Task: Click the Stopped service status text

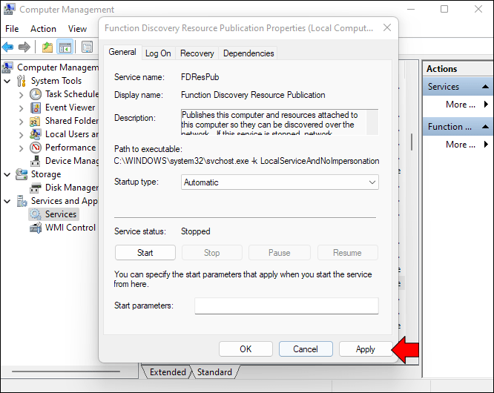Action: click(x=195, y=231)
